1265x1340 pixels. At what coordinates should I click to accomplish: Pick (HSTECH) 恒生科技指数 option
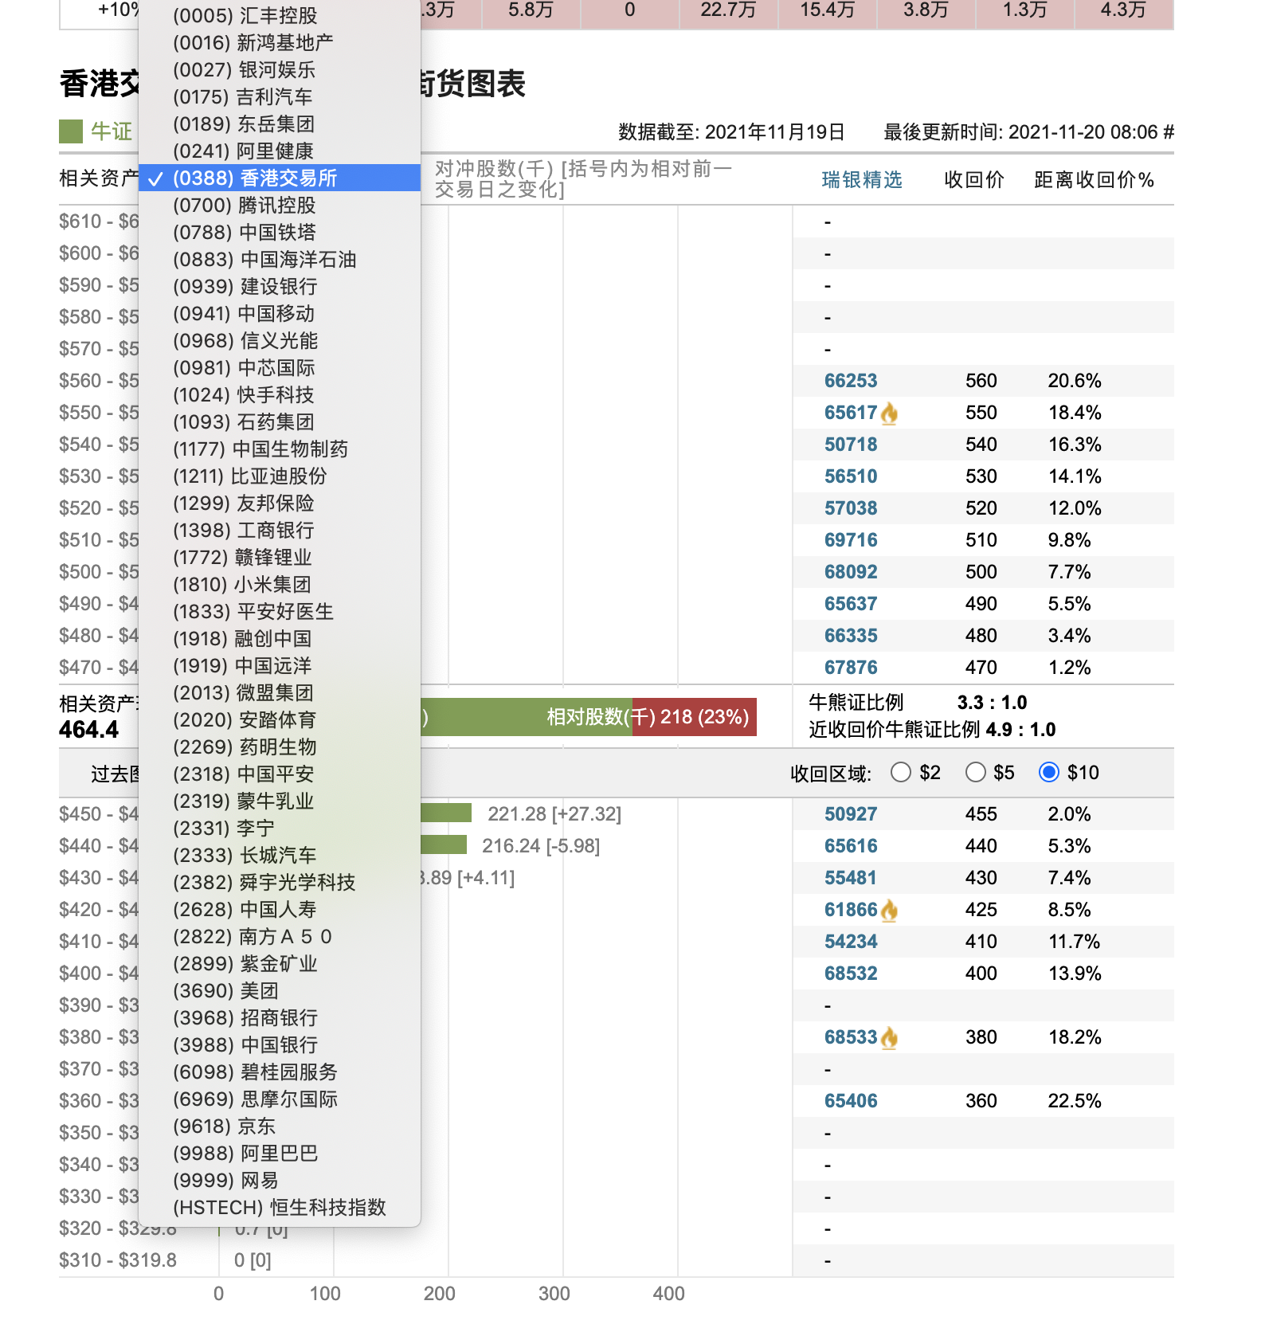(x=279, y=1208)
